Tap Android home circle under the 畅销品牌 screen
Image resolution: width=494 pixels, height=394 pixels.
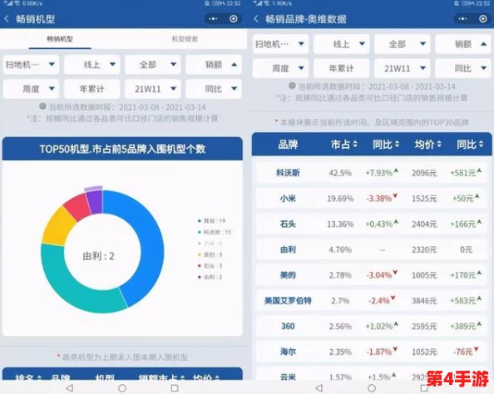tap(372, 388)
